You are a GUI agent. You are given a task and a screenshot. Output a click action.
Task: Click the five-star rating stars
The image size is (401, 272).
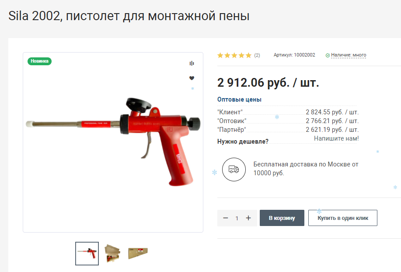234,55
